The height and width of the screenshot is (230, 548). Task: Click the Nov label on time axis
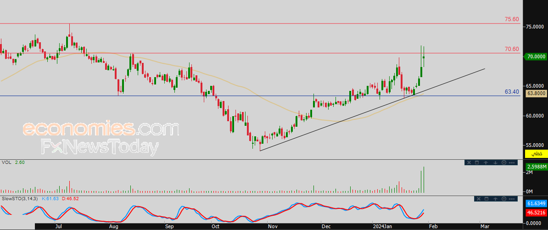tap(272, 226)
